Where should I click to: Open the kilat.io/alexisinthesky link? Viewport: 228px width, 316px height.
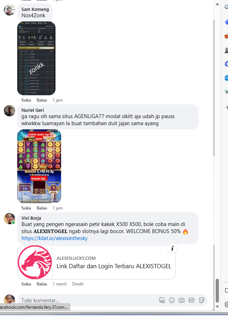pyautogui.click(x=54, y=238)
